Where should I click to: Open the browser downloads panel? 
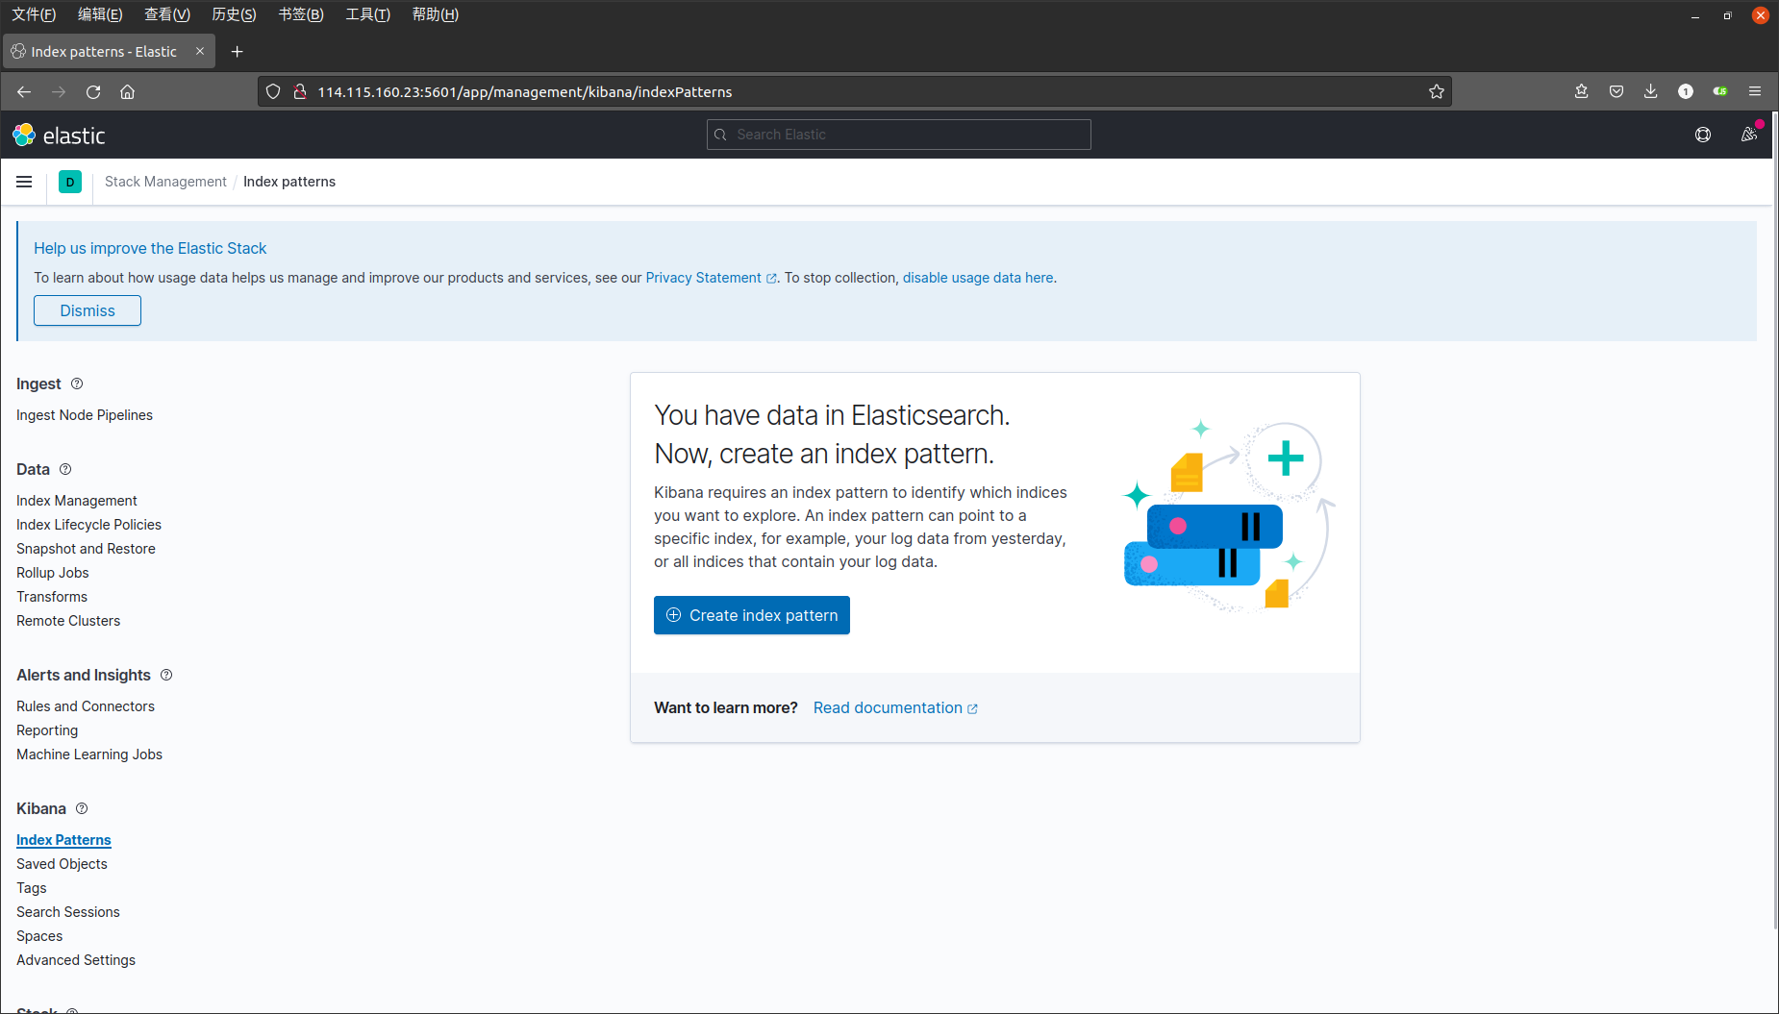[1651, 91]
